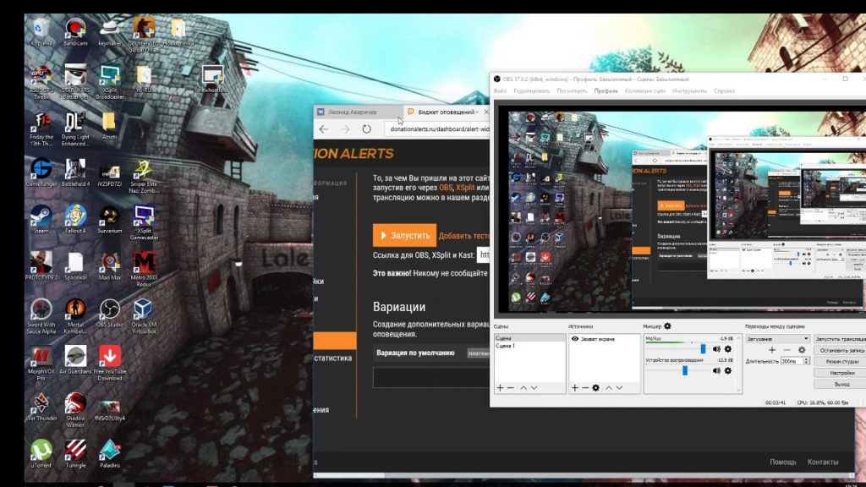Select the Recycle Bin (Корзина) desktop icon
This screenshot has height=487, width=866.
click(41, 31)
